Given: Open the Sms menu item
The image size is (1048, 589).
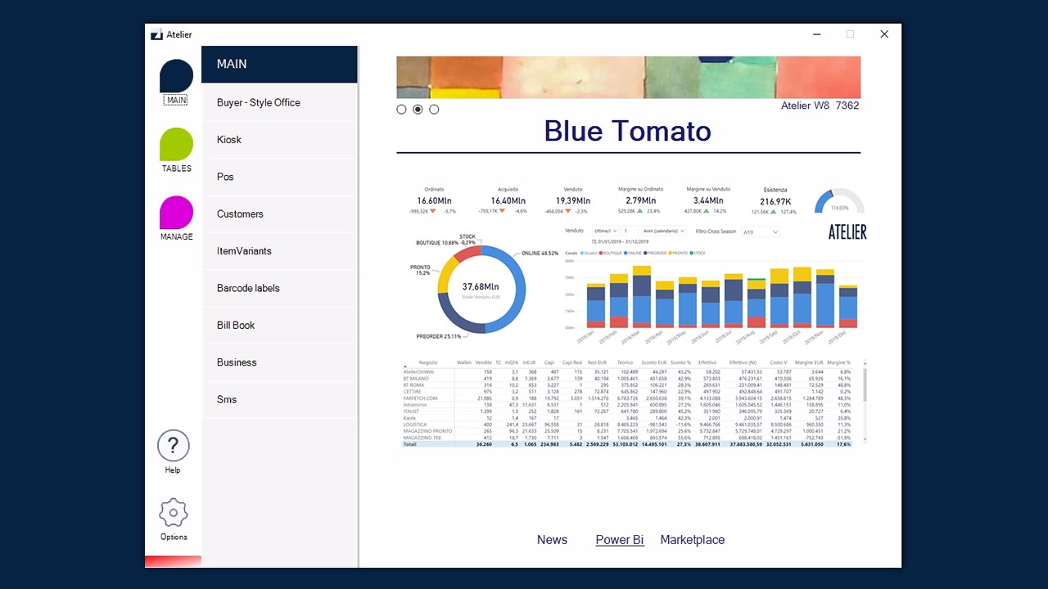Looking at the screenshot, I should 279,399.
